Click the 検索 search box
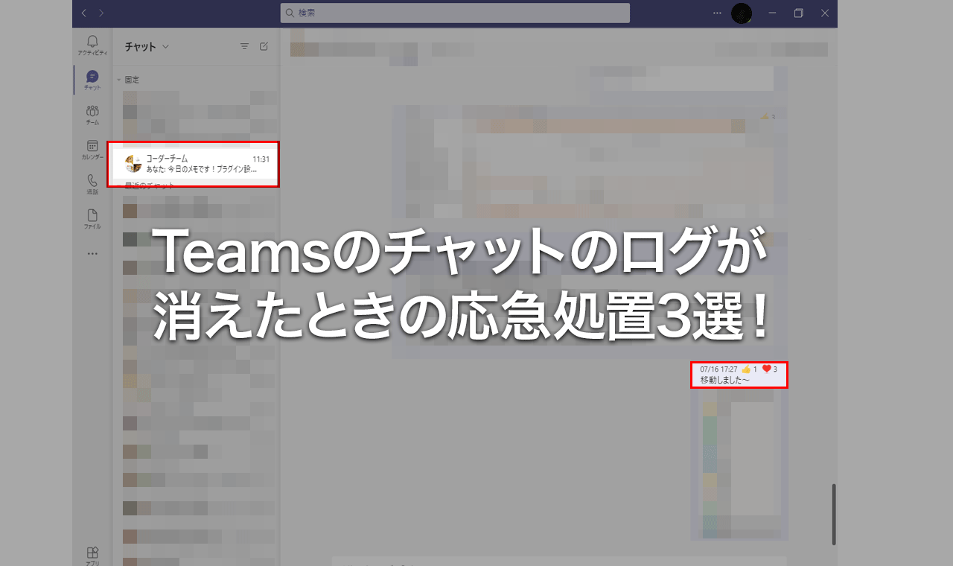Image resolution: width=953 pixels, height=566 pixels. [x=455, y=13]
